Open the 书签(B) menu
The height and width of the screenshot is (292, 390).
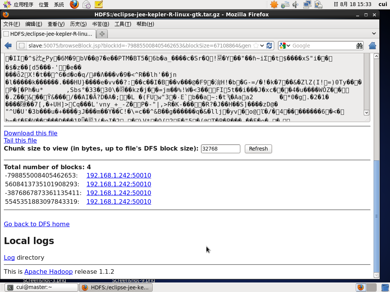pos(101,24)
